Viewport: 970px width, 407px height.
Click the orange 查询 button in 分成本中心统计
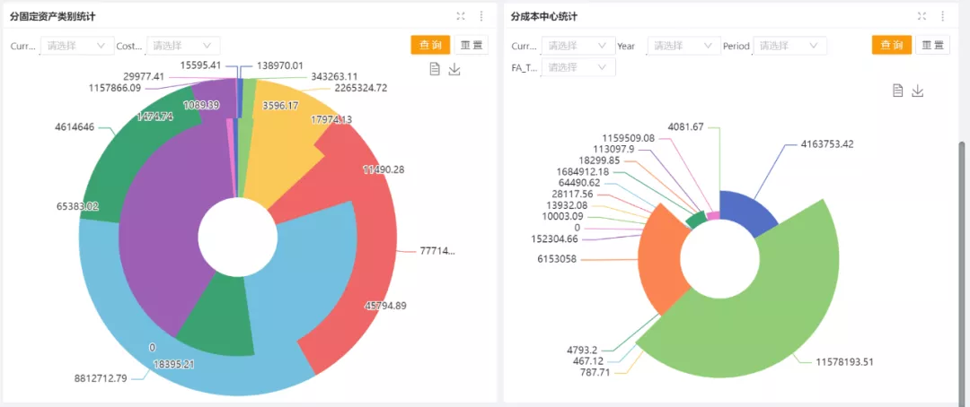click(891, 46)
